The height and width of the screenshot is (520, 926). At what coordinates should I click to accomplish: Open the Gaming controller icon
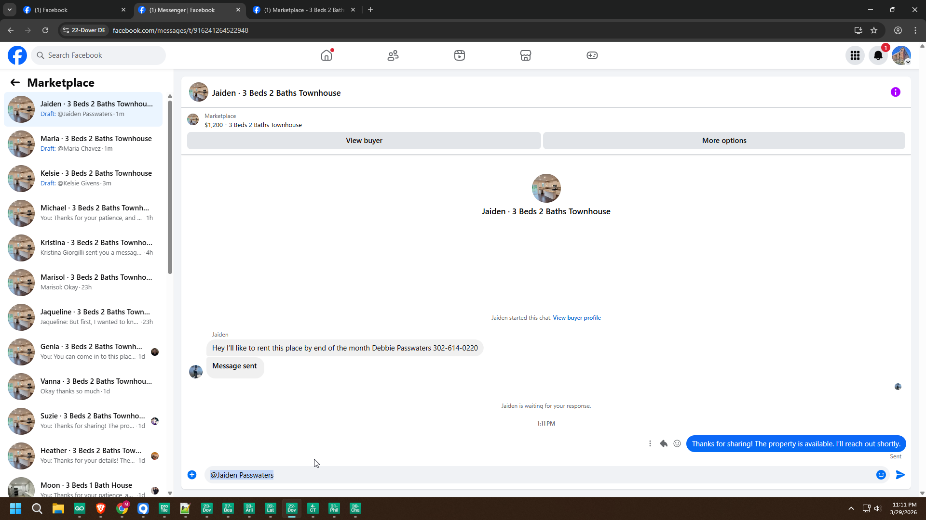(x=592, y=55)
